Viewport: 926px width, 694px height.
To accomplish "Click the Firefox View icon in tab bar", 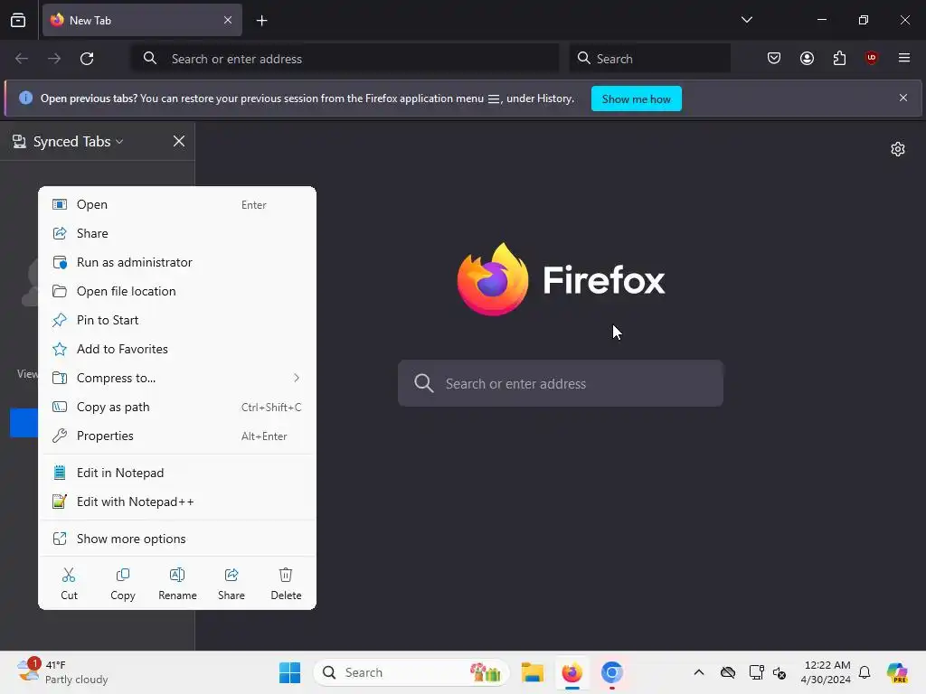I will [x=18, y=20].
